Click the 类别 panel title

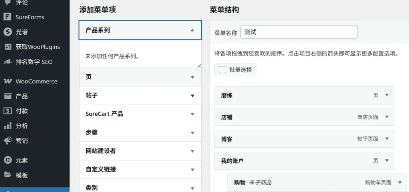pyautogui.click(x=91, y=188)
